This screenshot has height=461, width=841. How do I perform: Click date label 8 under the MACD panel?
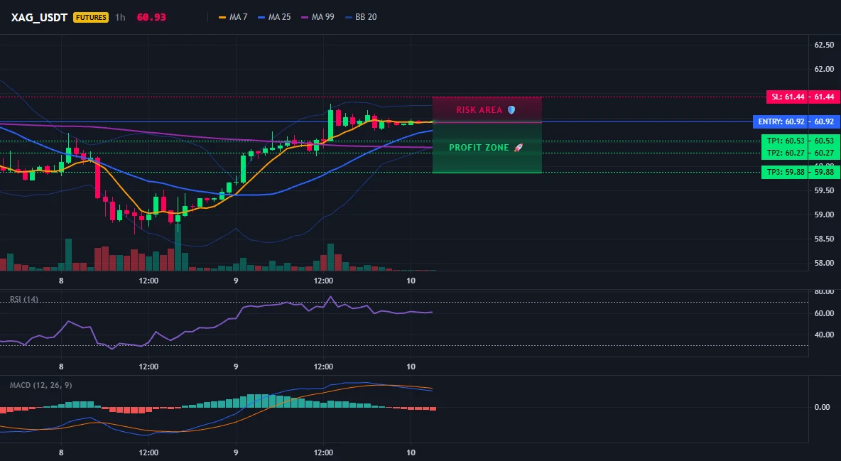coord(61,452)
